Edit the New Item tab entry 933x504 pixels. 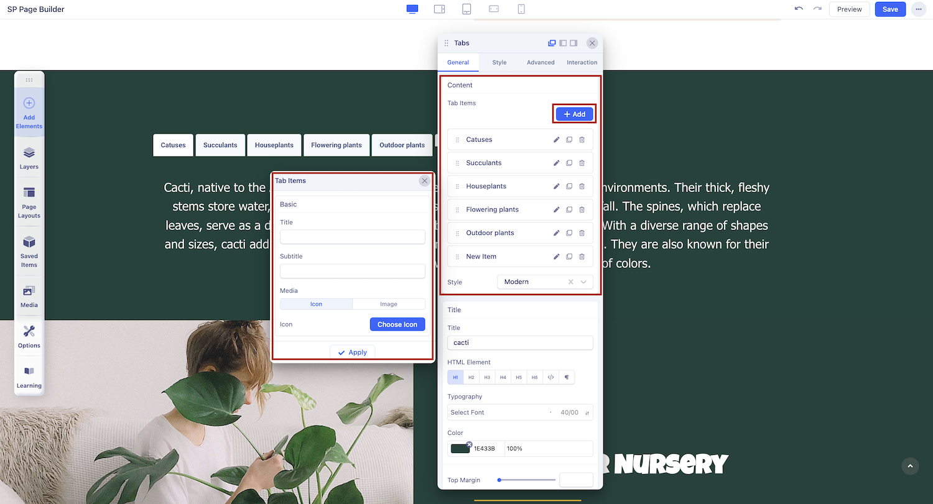[x=557, y=256]
